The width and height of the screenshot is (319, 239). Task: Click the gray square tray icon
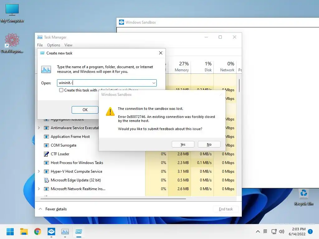pos(265,231)
